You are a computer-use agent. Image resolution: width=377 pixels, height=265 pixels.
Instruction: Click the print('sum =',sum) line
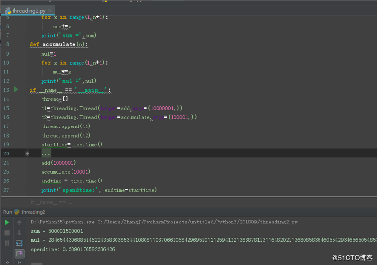coord(69,36)
